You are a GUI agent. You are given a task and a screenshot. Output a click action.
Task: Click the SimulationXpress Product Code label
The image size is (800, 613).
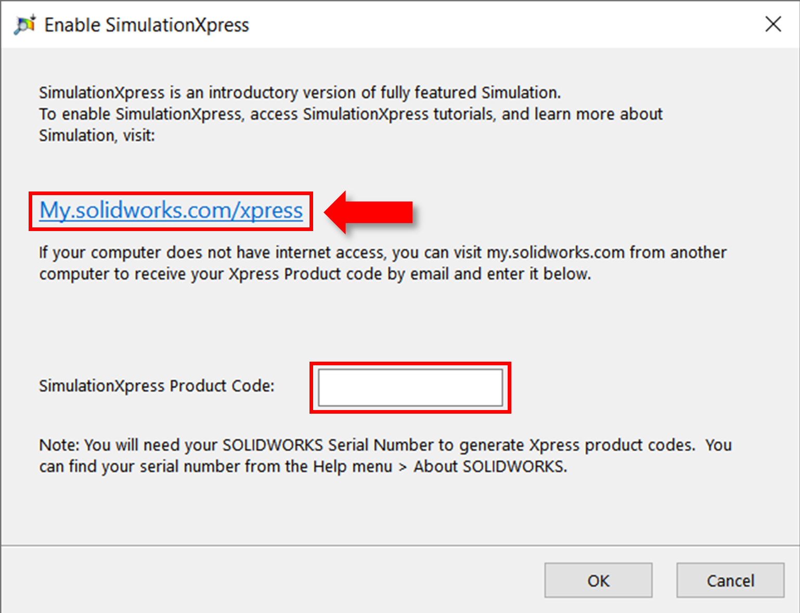[x=156, y=386]
